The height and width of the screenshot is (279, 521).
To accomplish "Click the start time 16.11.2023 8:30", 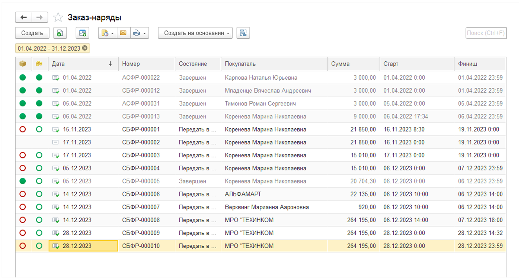I will tap(404, 129).
